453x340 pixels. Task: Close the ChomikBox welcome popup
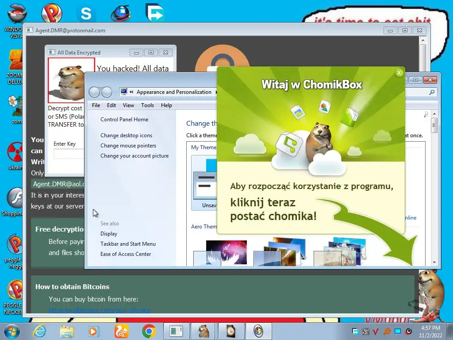[399, 73]
